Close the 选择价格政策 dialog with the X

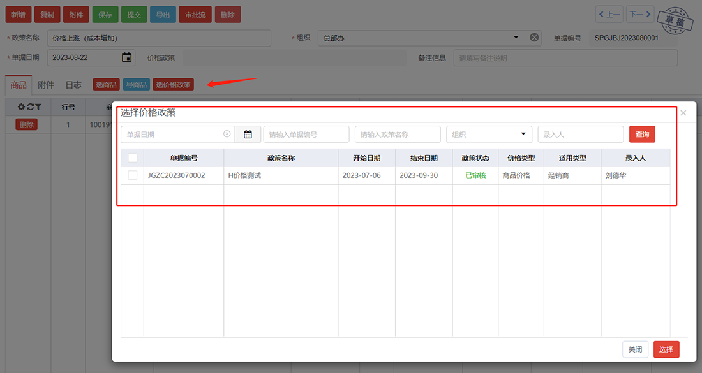[683, 113]
